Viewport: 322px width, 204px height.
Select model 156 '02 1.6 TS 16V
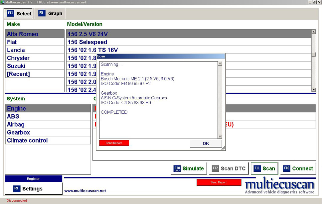(x=189, y=50)
